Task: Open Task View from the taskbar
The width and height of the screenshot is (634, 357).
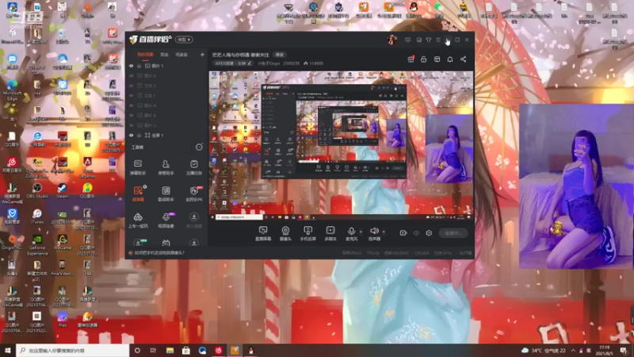Action: pyautogui.click(x=153, y=351)
